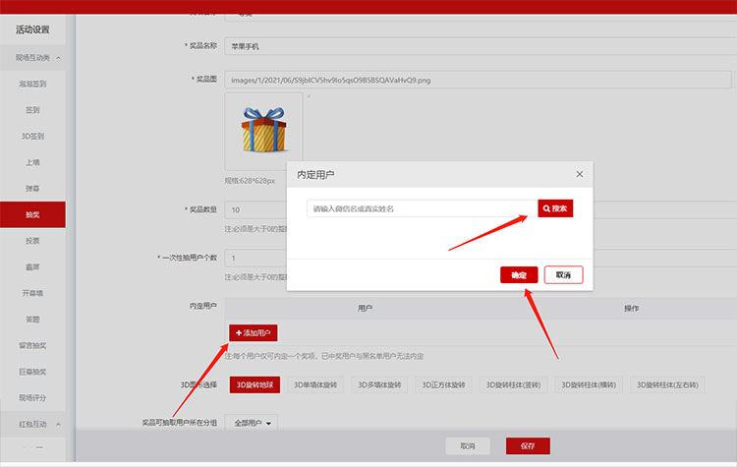Click the gift box prize thumbnail

[x=263, y=131]
